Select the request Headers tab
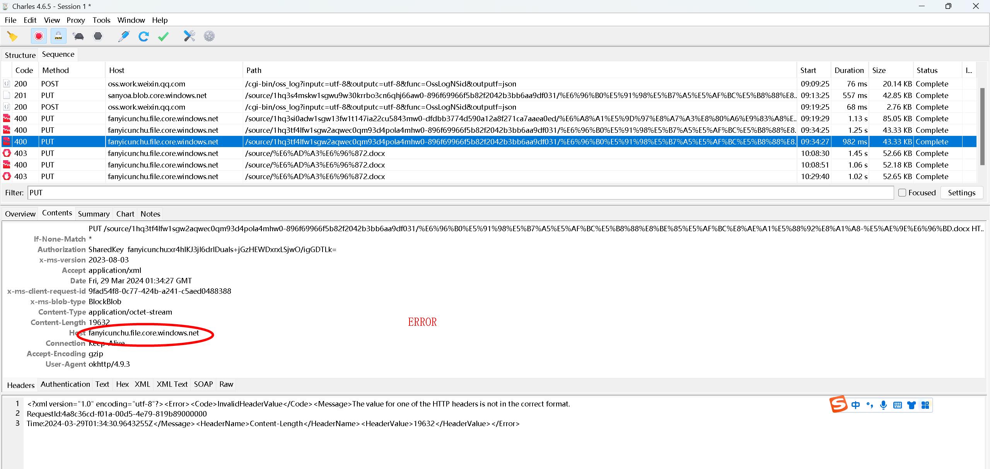Image resolution: width=990 pixels, height=469 pixels. click(21, 385)
